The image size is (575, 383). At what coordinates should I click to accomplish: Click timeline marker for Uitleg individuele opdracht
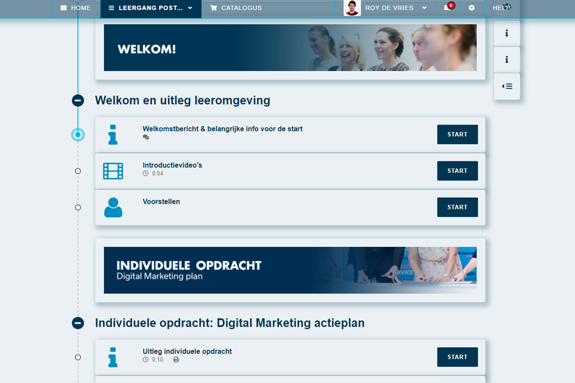coord(78,357)
